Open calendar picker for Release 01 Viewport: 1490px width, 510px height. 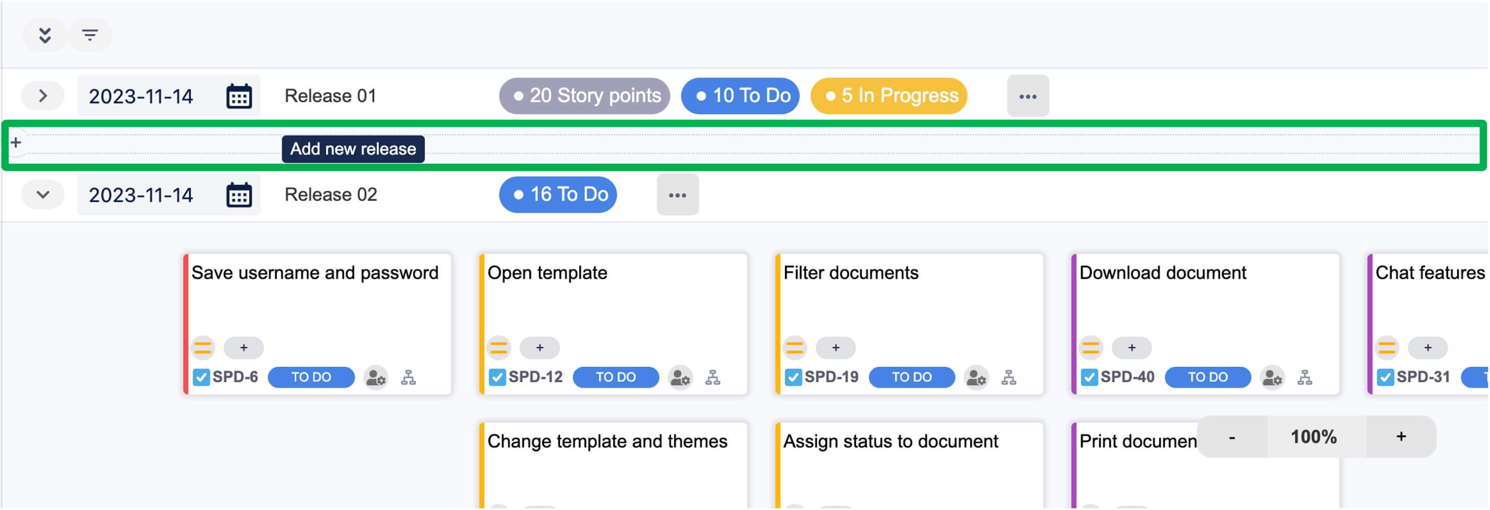coord(238,96)
